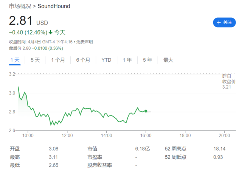Click the 市值 value 6.18亿
Viewport: 242px width, 170px height.
click(x=143, y=149)
